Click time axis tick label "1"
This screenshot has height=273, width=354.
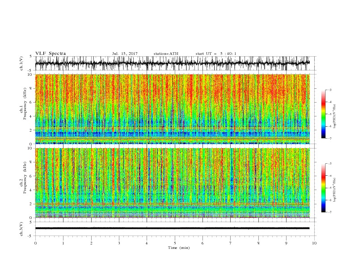pyautogui.click(x=63, y=243)
